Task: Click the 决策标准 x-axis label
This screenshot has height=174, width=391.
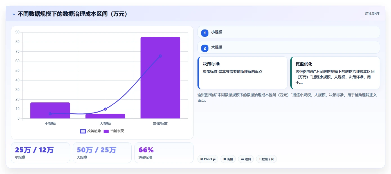Action: click(160, 123)
